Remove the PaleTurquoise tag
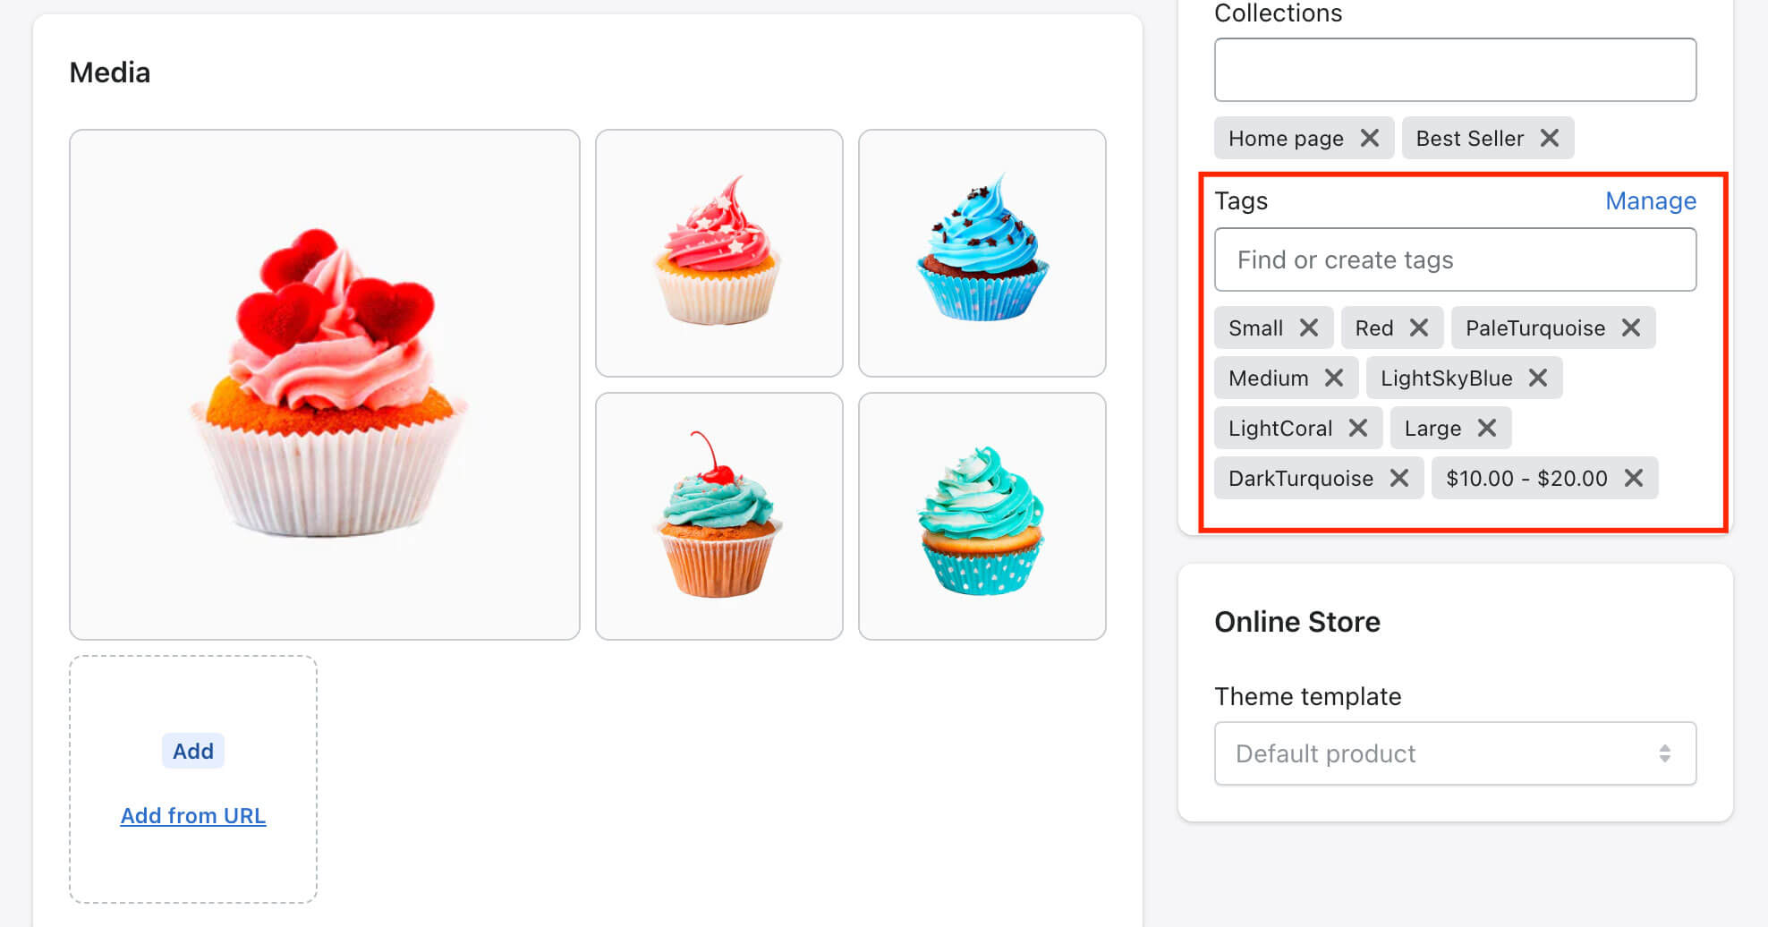Viewport: 1768px width, 927px height. tap(1630, 327)
